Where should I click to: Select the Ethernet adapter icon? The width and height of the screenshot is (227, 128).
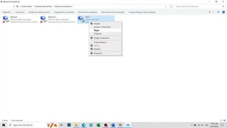6,19
